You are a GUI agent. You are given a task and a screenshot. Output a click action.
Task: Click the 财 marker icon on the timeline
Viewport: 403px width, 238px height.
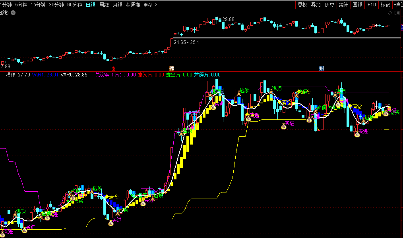click(x=322, y=69)
